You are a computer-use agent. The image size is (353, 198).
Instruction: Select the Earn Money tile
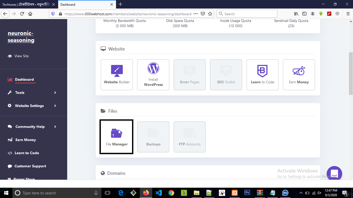(299, 75)
